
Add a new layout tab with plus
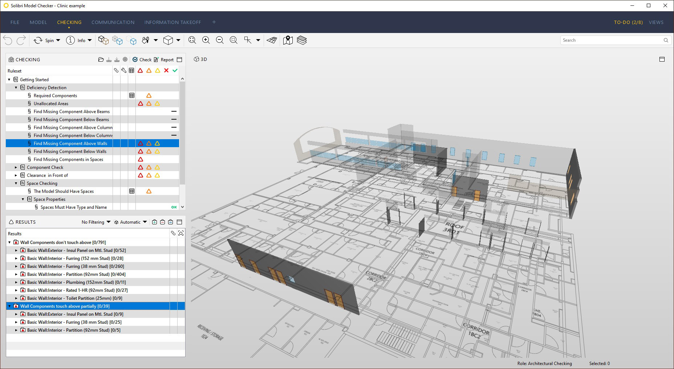tap(214, 22)
